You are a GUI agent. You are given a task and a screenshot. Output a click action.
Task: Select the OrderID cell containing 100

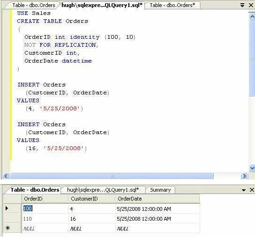point(45,208)
